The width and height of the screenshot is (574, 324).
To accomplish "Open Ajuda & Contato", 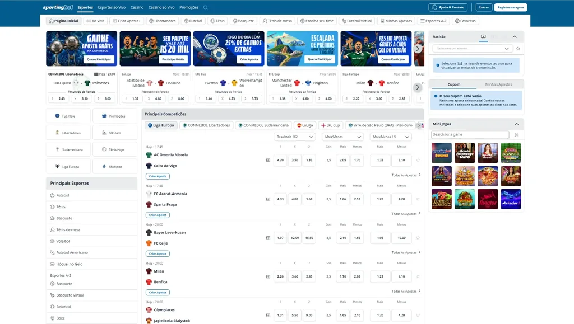I will tap(448, 7).
